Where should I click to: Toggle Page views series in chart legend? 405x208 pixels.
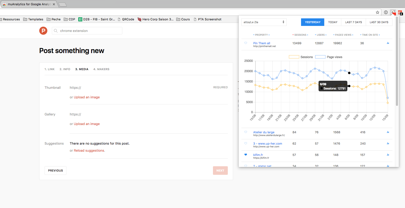[x=329, y=57]
